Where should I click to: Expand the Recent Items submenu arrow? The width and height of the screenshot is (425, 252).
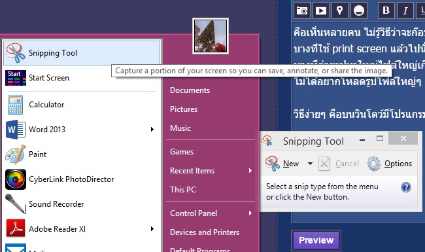[250, 171]
